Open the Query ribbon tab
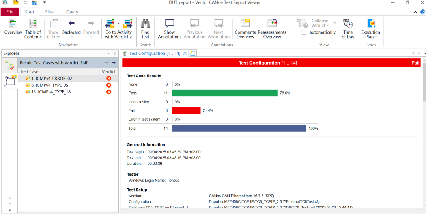 (x=72, y=12)
